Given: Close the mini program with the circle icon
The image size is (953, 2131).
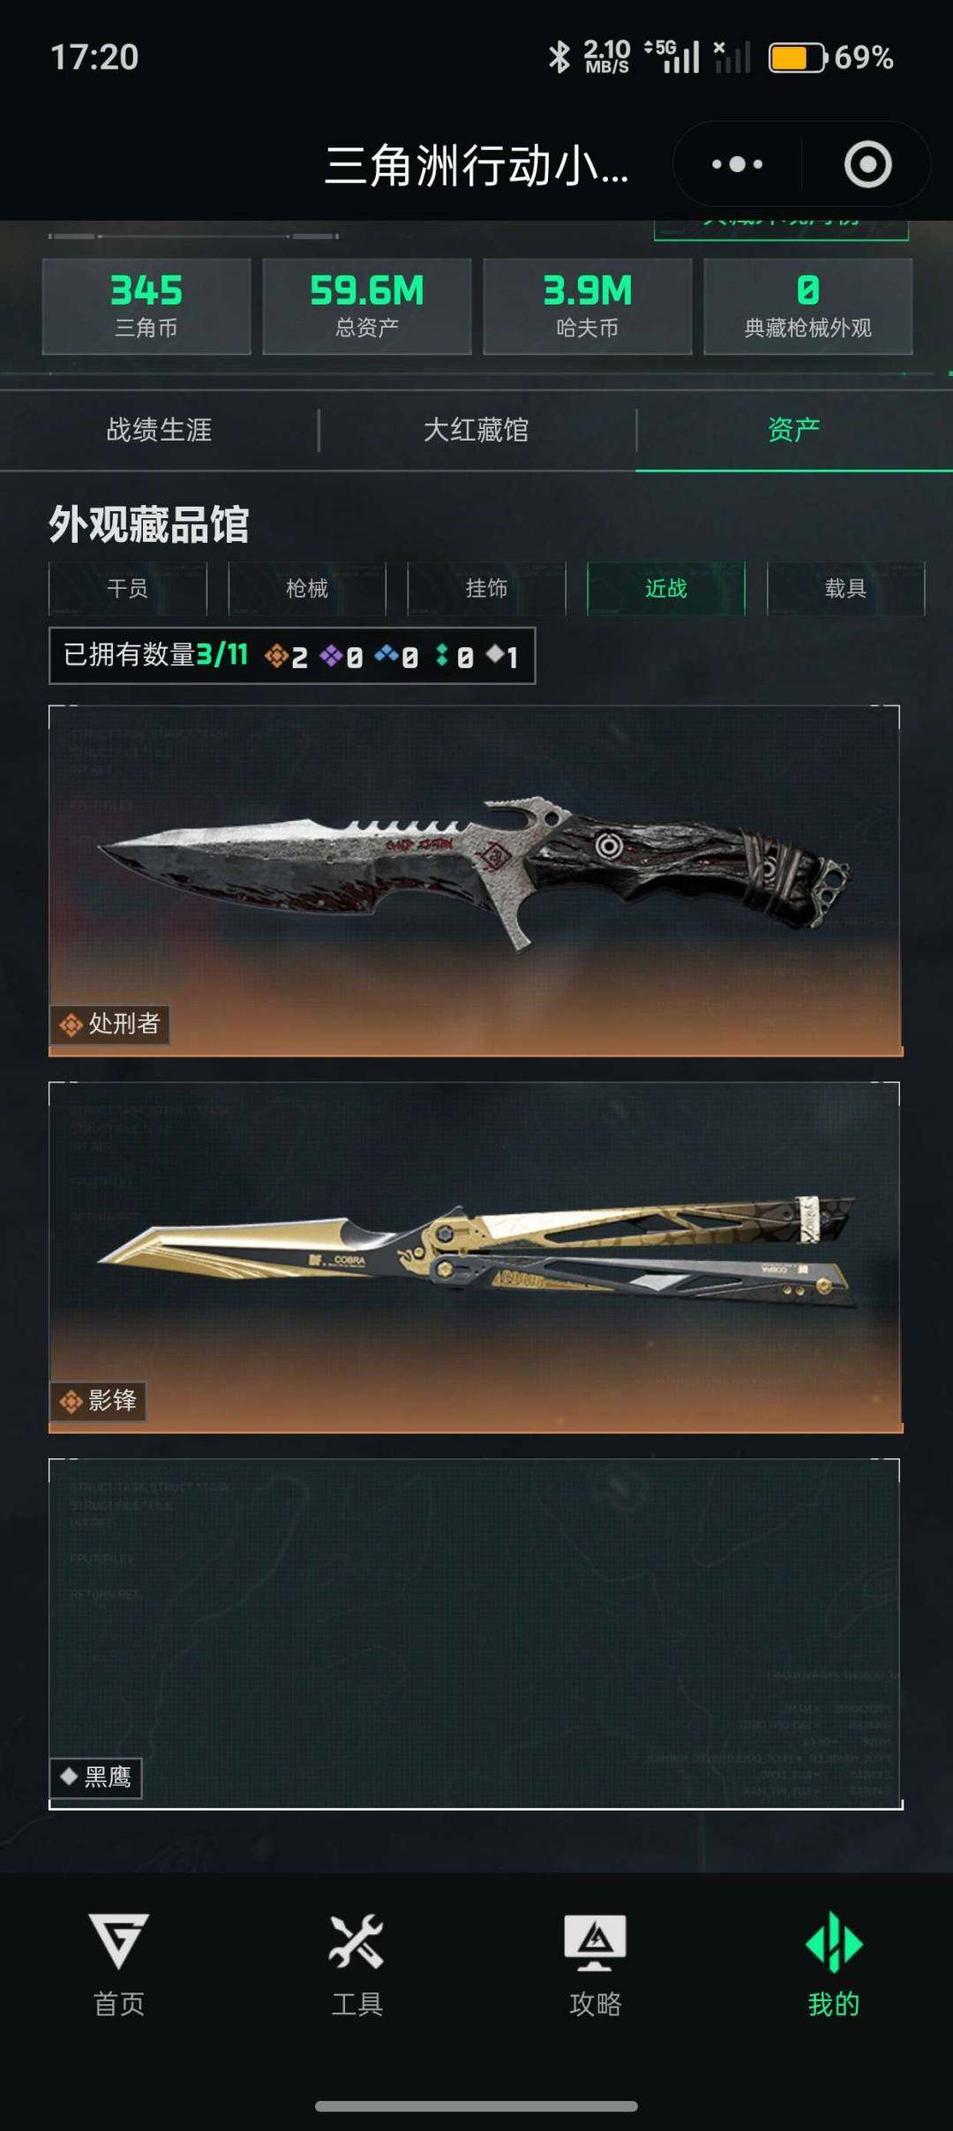Looking at the screenshot, I should point(868,164).
